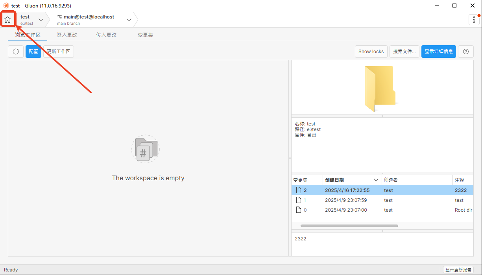Open the help question mark icon

(466, 52)
